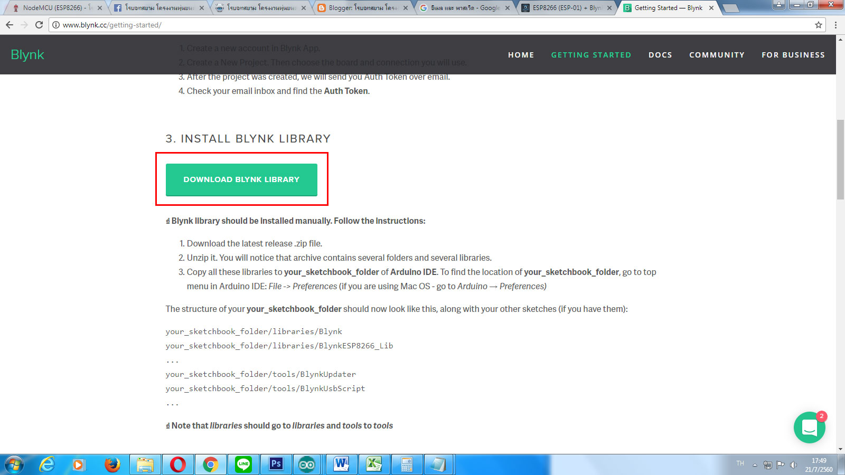Click the scrollbar down arrow
Image resolution: width=845 pixels, height=475 pixels.
tap(840, 449)
